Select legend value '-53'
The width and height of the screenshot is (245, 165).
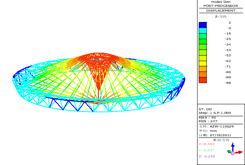click(x=228, y=56)
